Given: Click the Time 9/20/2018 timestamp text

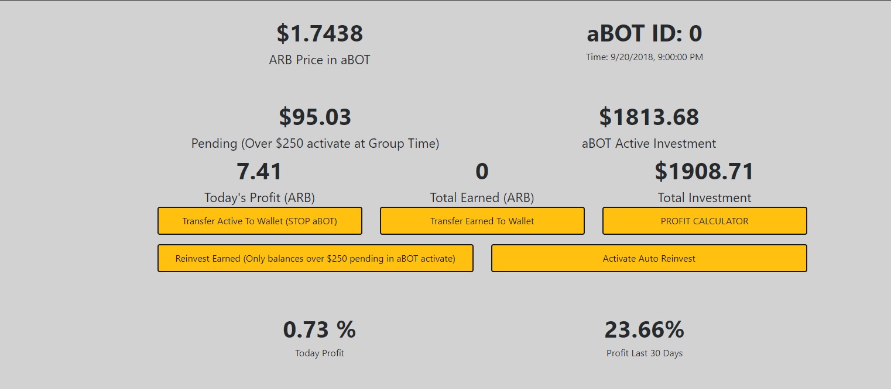Looking at the screenshot, I should click(x=644, y=57).
